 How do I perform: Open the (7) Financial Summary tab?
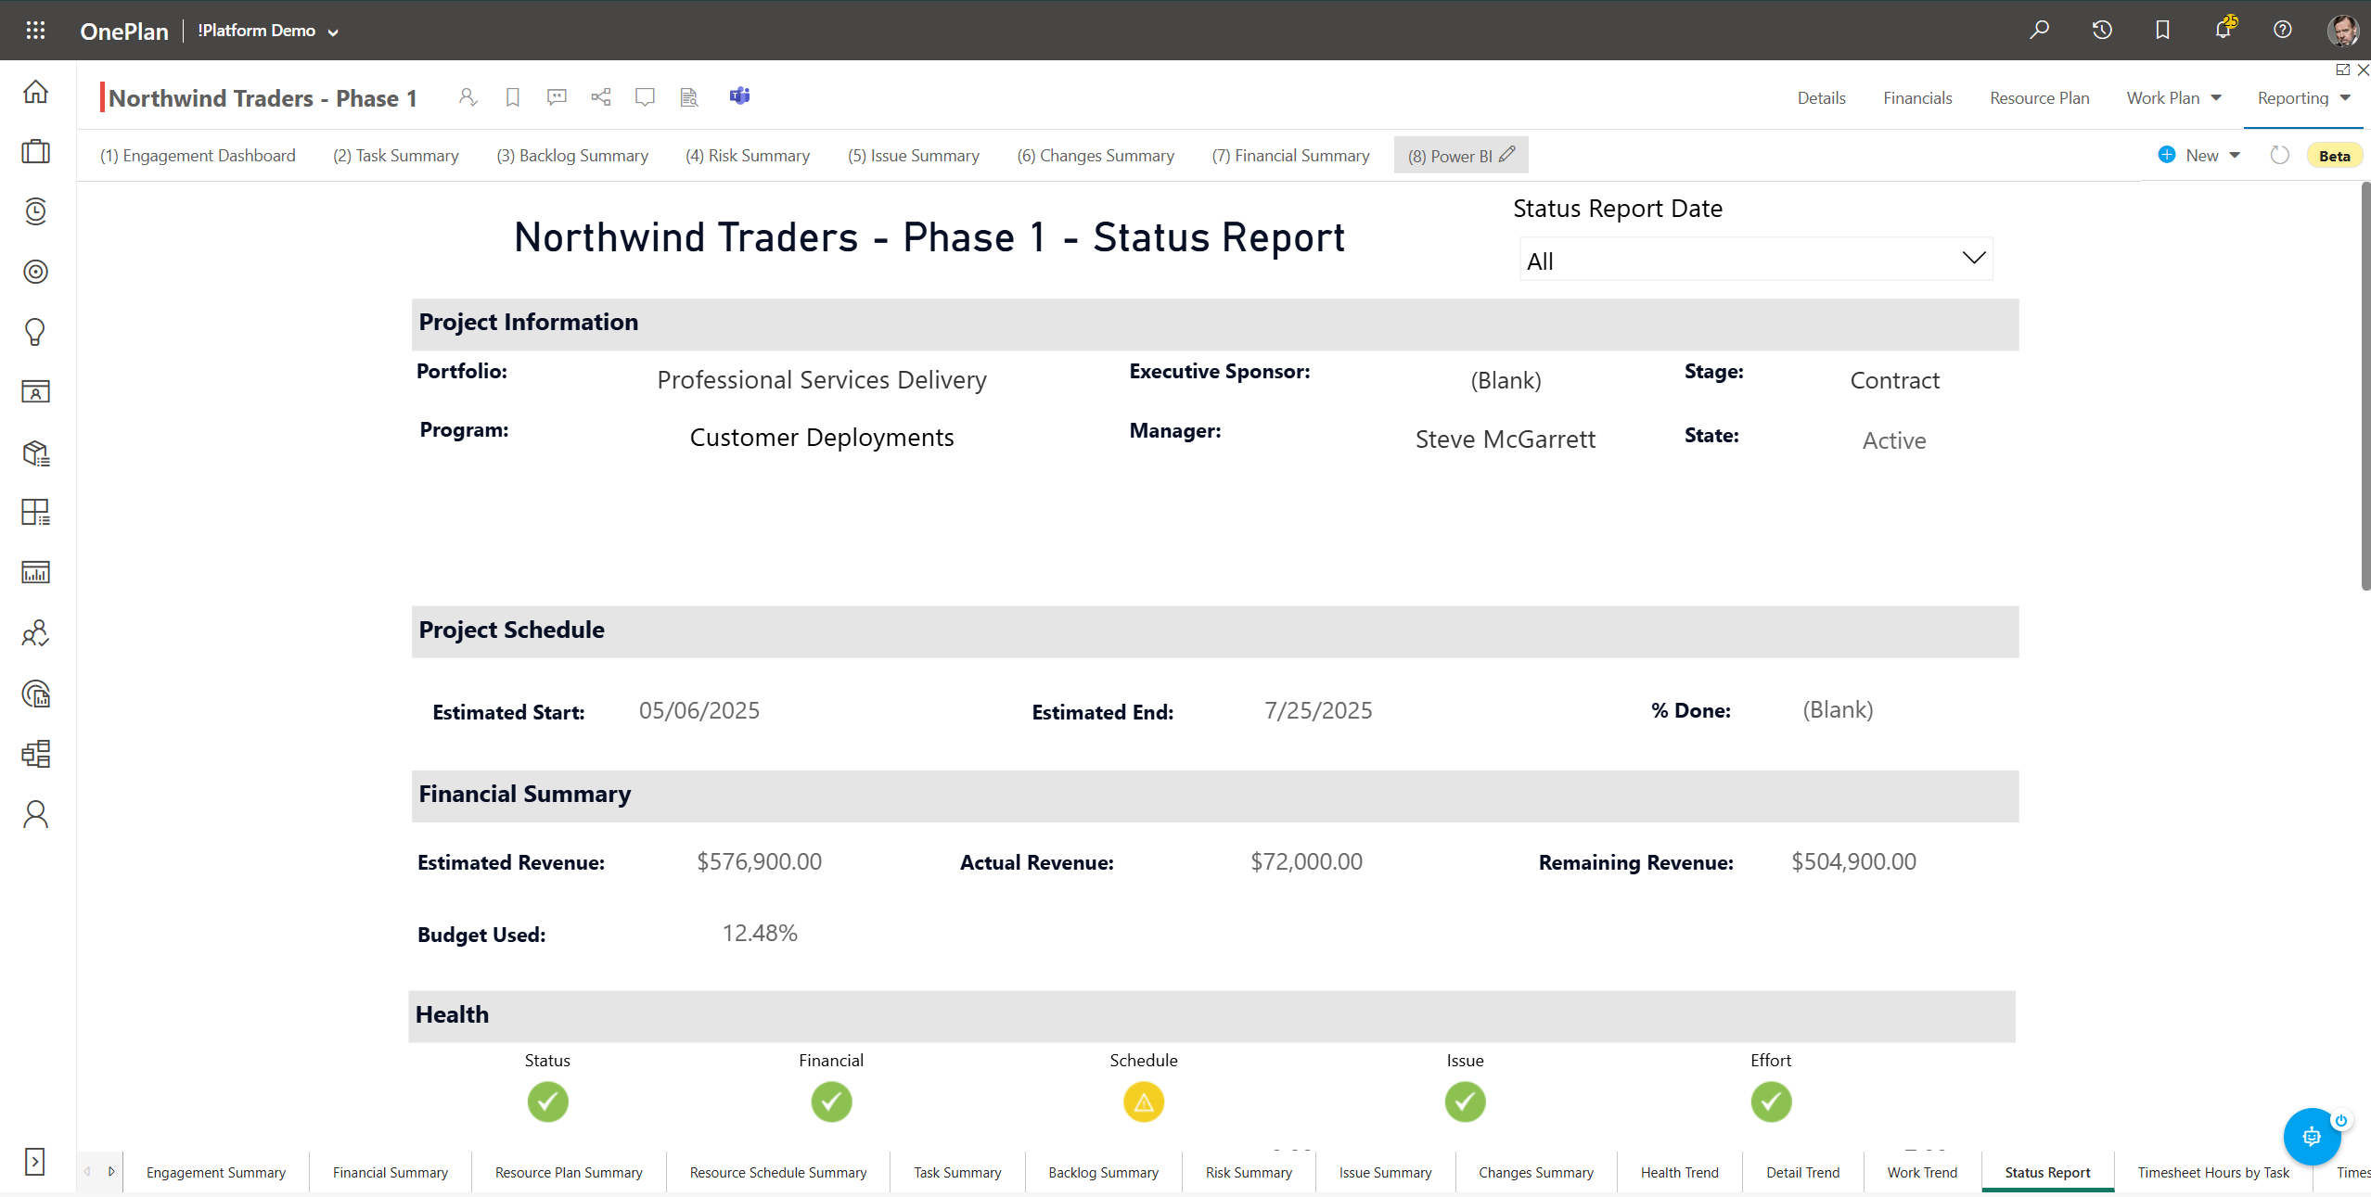click(1290, 156)
